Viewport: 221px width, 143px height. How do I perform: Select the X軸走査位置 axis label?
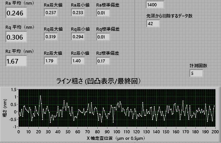(x=116, y=138)
